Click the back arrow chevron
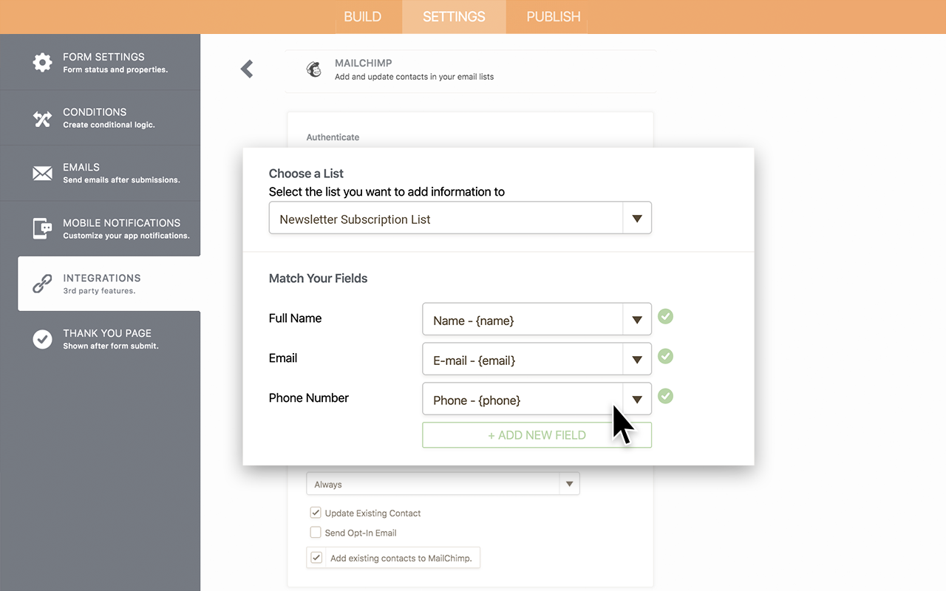 coord(246,68)
